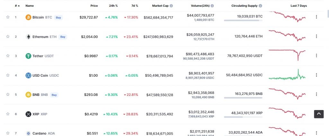Image resolution: width=329 pixels, height=136 pixels.
Task: Open Bitcoin last 7 days chart
Action: pos(287,17)
